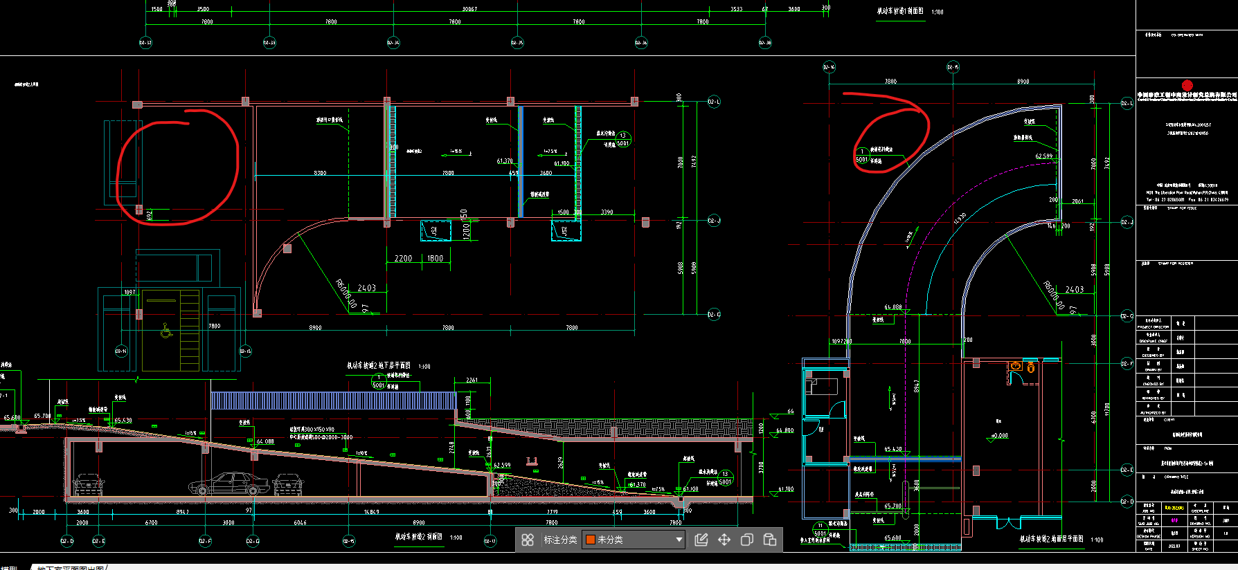Click the 1800 dimension text
Screen dimensions: 1238x570
[436, 258]
